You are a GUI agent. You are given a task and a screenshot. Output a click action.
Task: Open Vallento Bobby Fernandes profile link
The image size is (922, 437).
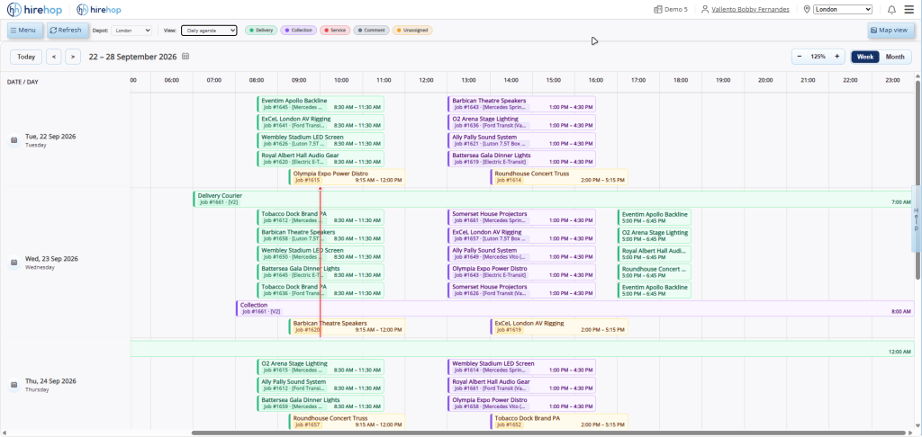point(750,9)
